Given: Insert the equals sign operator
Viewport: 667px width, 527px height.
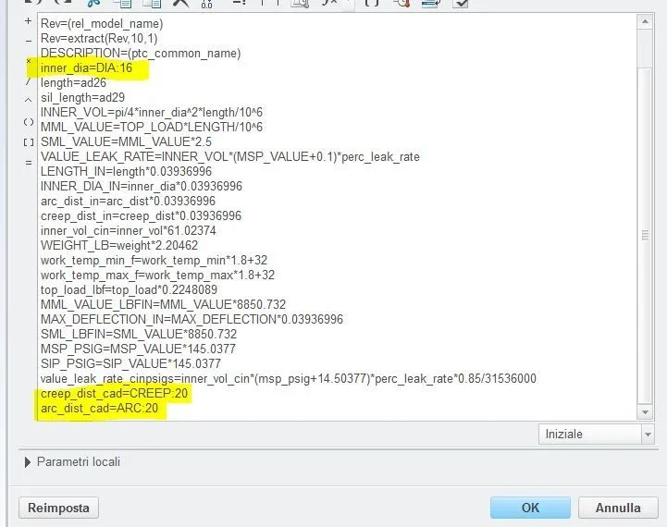Looking at the screenshot, I should pos(28,163).
